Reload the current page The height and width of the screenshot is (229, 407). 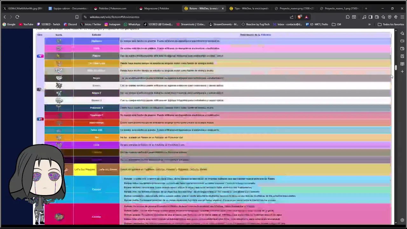(x=17, y=17)
